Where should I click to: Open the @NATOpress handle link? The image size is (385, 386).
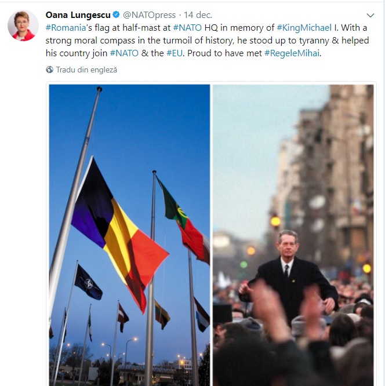point(149,15)
